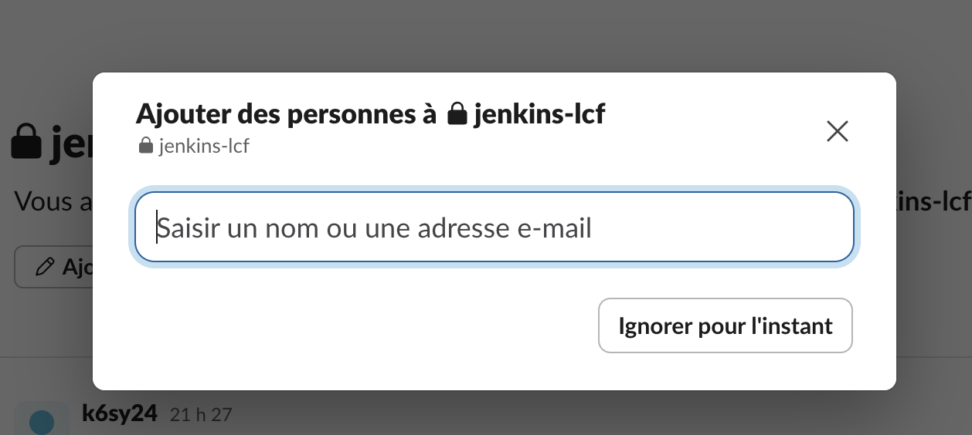The image size is (972, 435).
Task: Click the small lock icon in dialog subtitle
Action: tap(145, 146)
